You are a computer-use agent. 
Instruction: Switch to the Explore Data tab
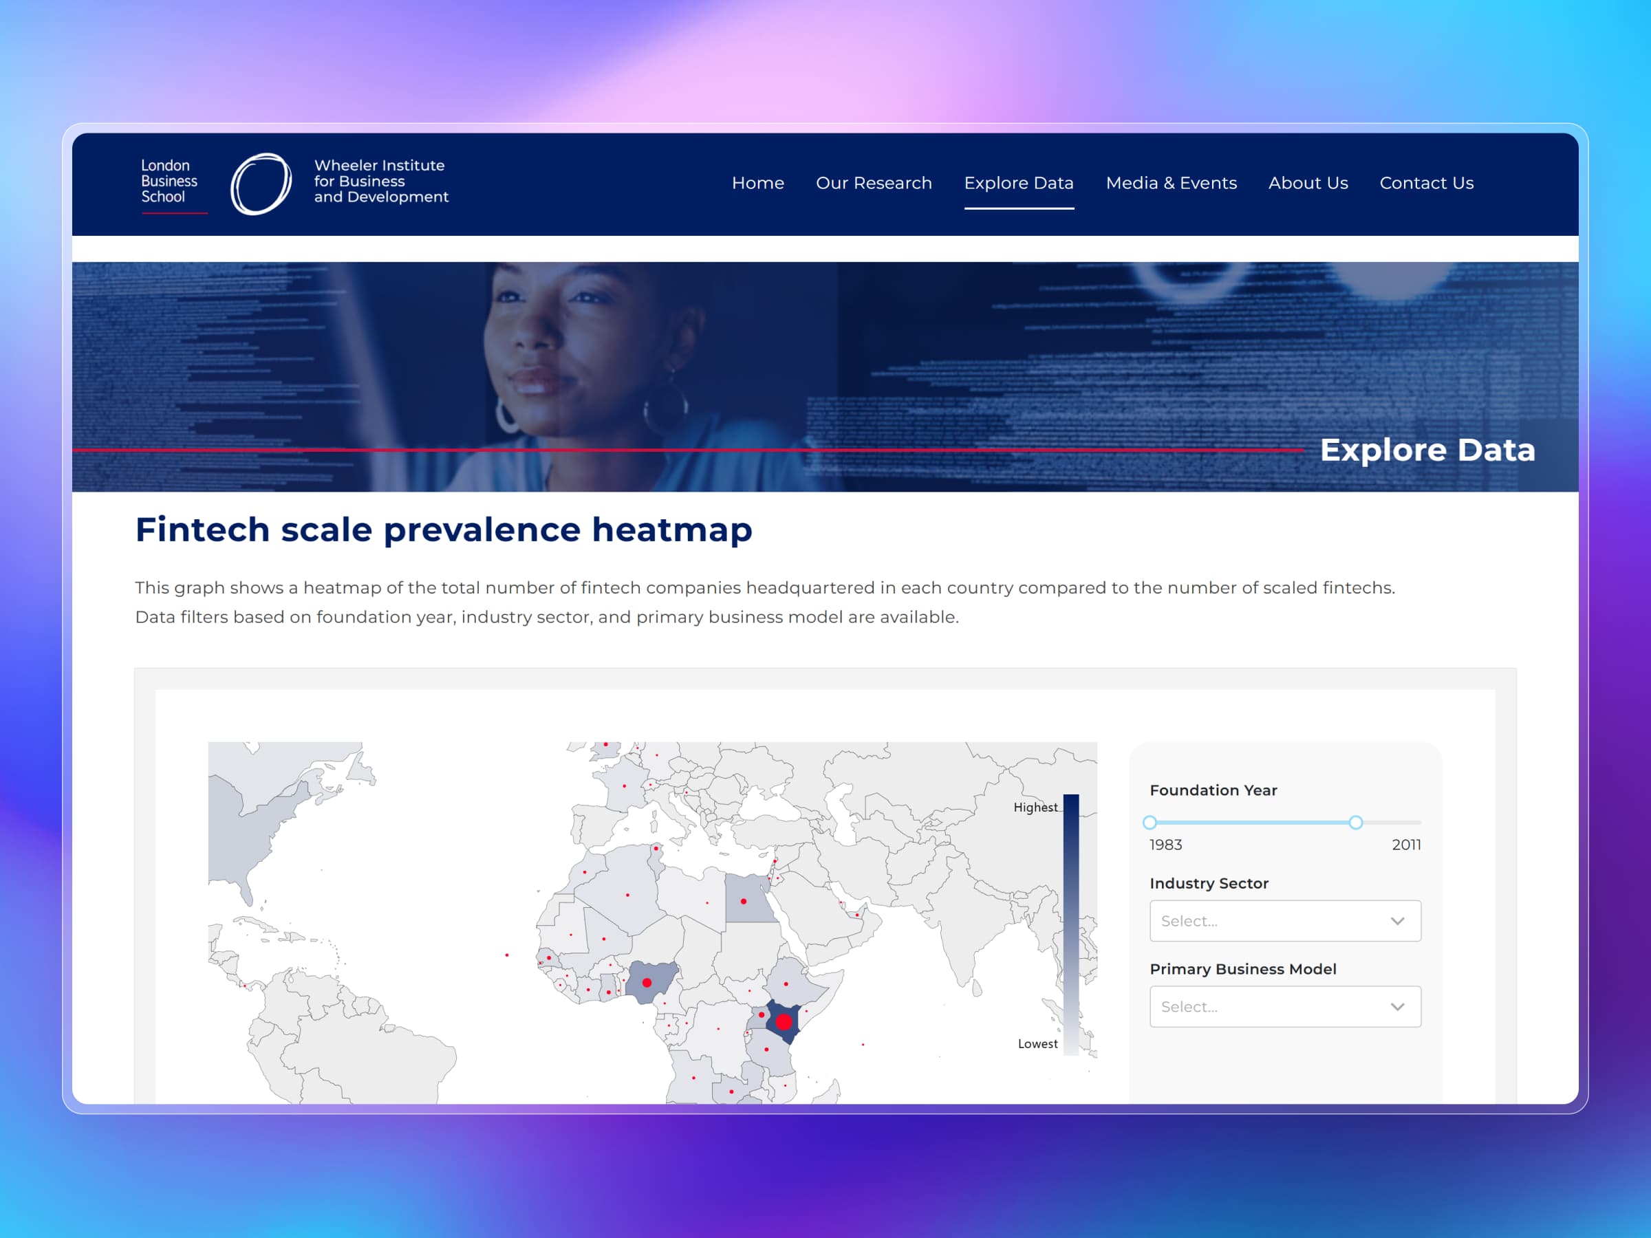pos(1018,183)
